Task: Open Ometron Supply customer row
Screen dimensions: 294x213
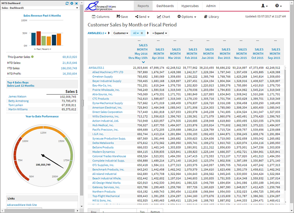Action: coord(102,77)
